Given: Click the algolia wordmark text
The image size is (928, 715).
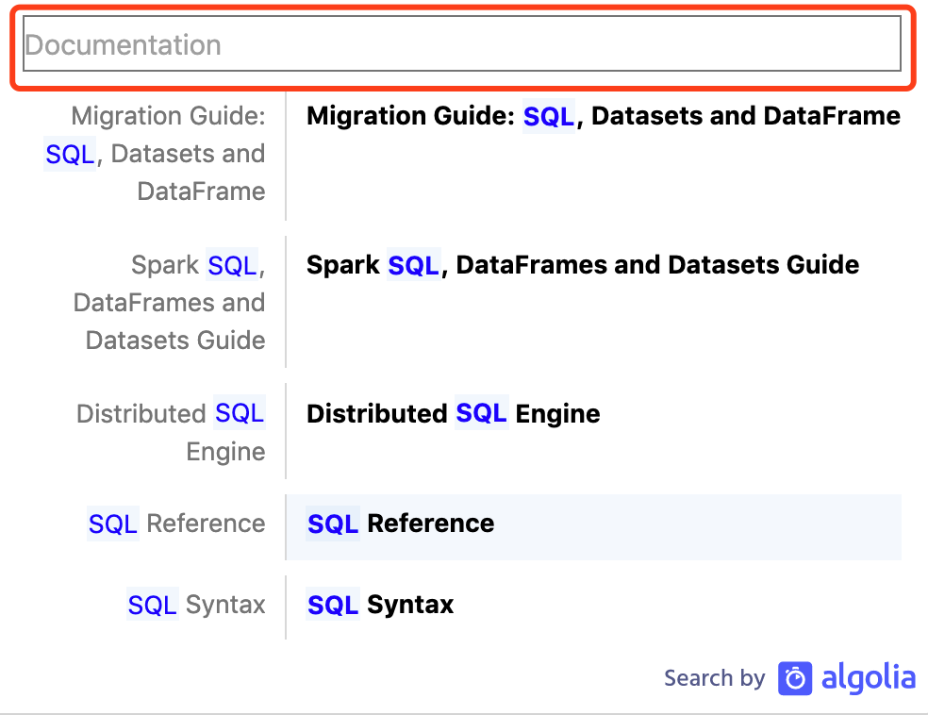Looking at the screenshot, I should click(868, 678).
